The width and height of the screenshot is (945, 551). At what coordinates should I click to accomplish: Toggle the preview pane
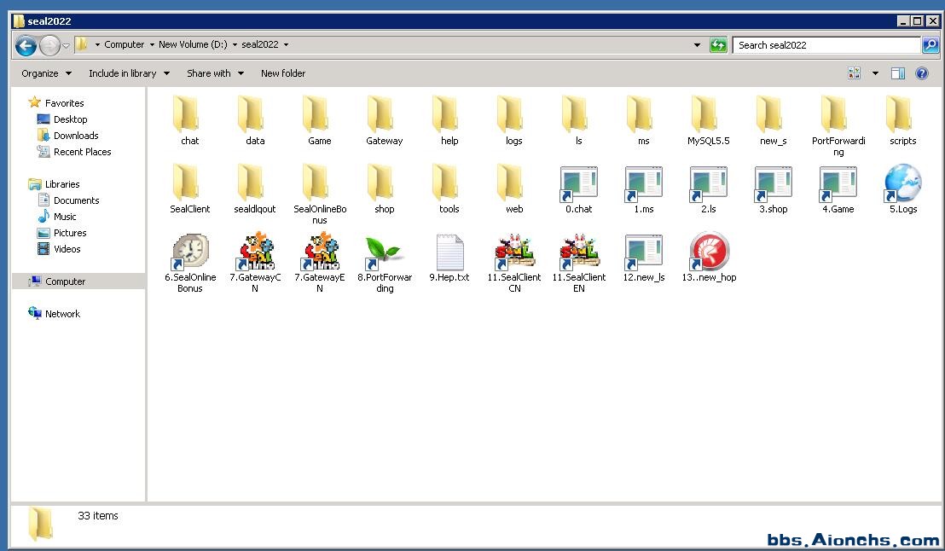[x=898, y=73]
